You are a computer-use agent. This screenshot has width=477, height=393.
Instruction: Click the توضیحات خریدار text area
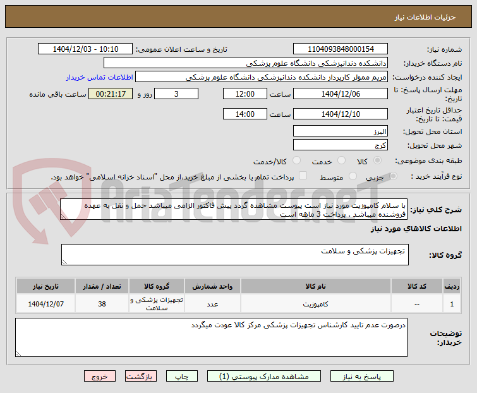211,337
